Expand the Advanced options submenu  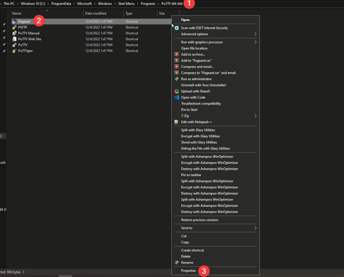tap(255, 34)
